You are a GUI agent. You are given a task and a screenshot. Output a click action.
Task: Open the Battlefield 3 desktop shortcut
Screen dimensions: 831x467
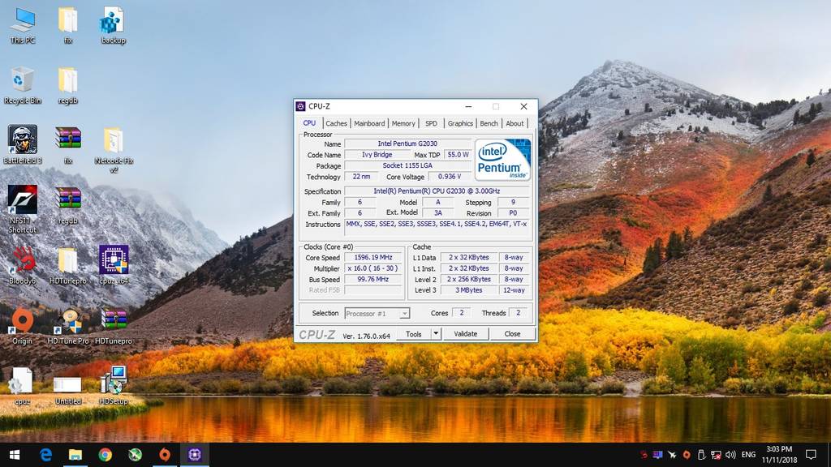pos(22,139)
